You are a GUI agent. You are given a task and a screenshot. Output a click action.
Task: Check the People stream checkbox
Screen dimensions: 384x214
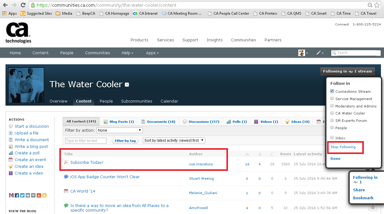pos(332,128)
